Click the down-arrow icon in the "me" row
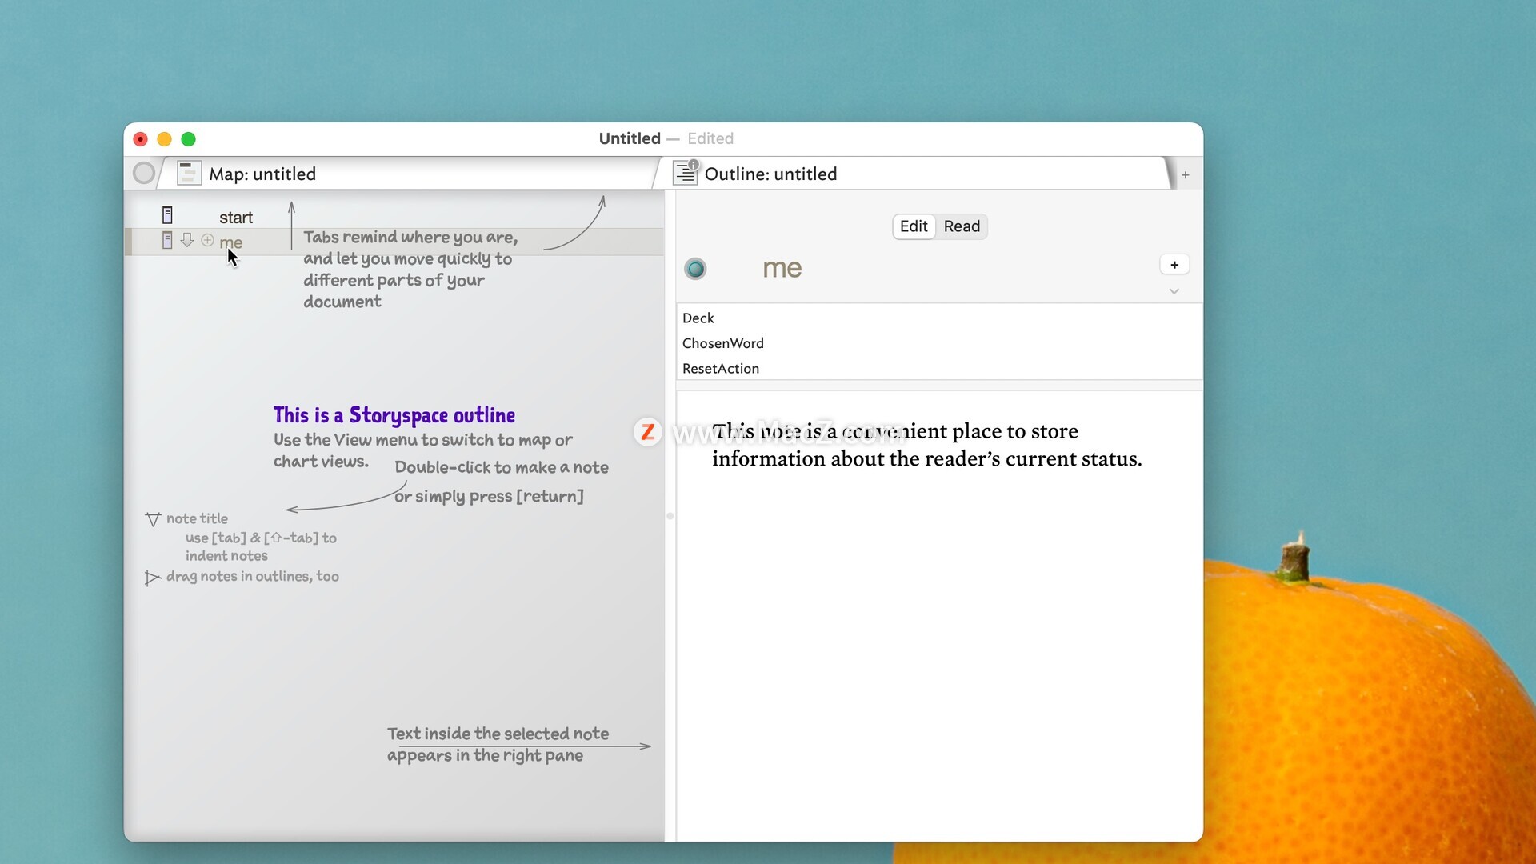 coord(187,240)
